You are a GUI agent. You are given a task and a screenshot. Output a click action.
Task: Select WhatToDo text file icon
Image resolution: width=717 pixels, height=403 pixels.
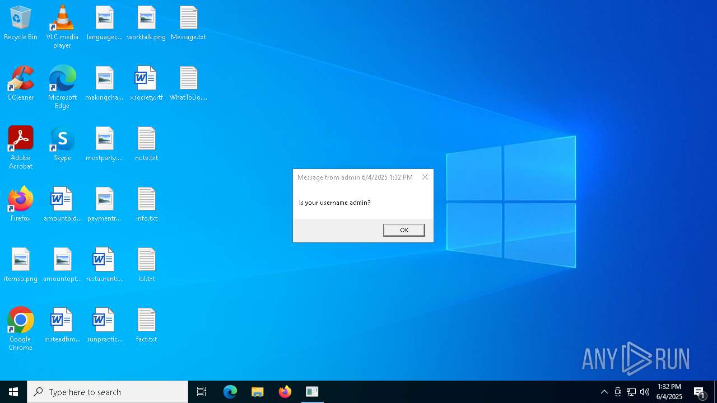point(189,84)
